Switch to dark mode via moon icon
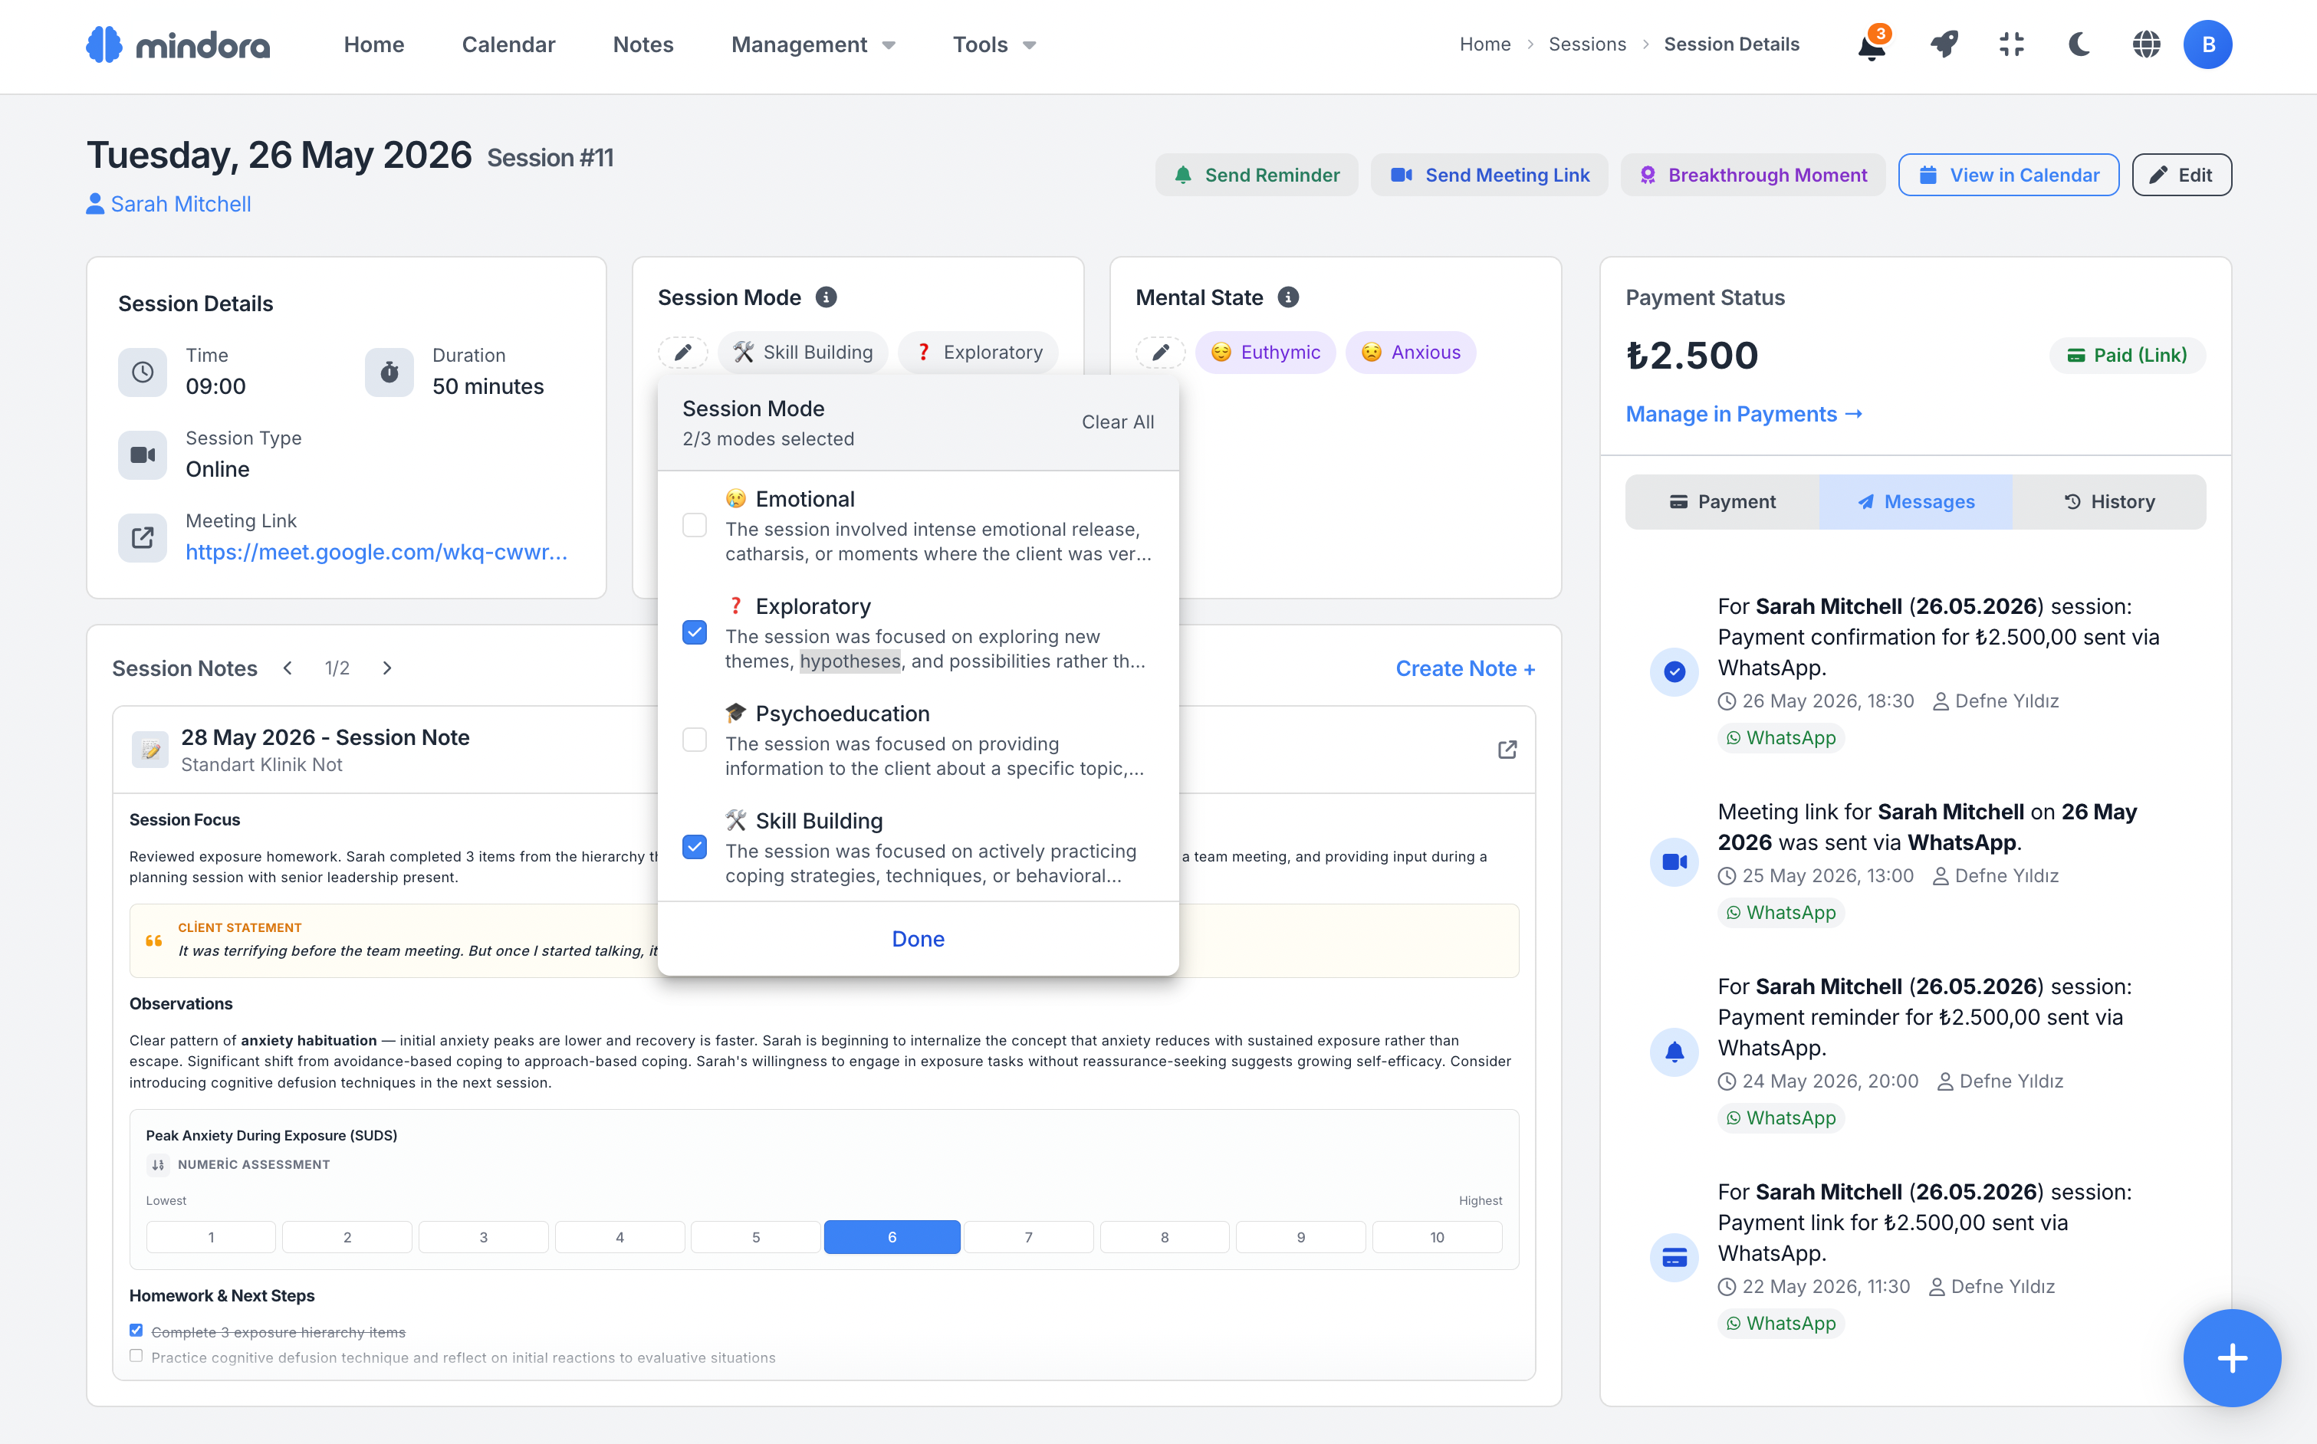Viewport: 2317px width, 1444px height. click(2079, 45)
